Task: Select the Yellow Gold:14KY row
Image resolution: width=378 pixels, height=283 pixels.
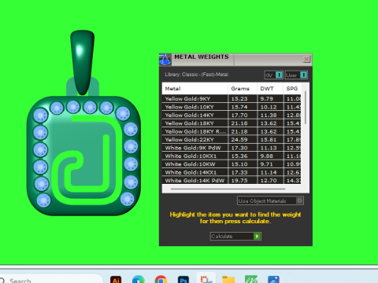Action: click(x=232, y=115)
